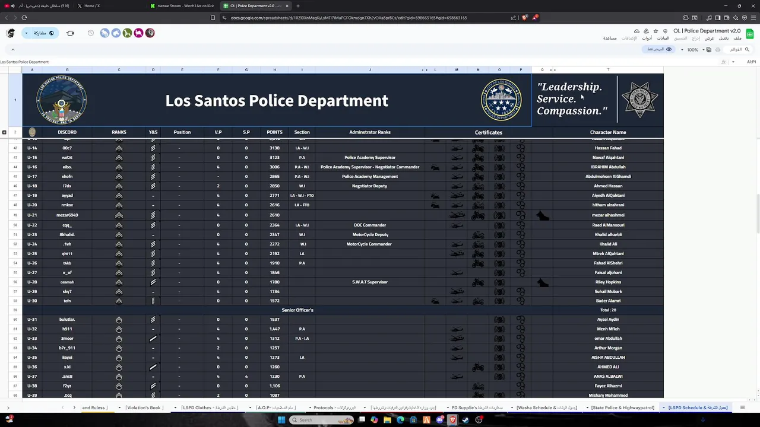Open version history clock icon
Viewport: 760px width, 427px height.
coord(91,33)
